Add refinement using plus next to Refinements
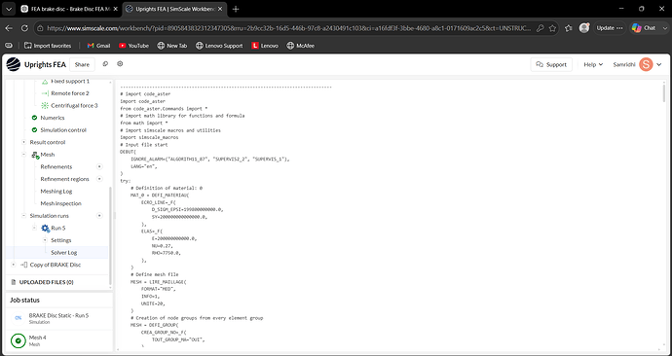Viewport: 672px width, 356px height. coord(99,167)
